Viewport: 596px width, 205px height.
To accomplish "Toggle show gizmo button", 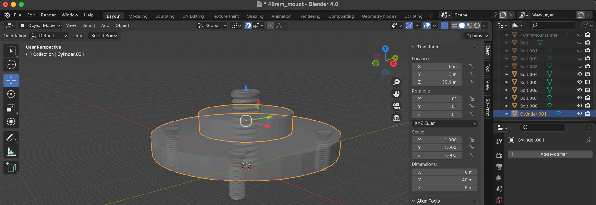I will 409,25.
